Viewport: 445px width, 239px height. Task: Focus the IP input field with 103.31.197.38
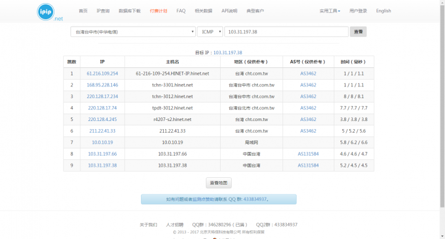(x=286, y=31)
